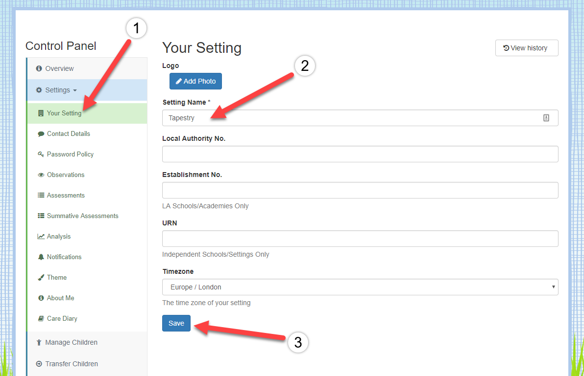
Task: Click the Observations eye icon
Action: coord(41,175)
